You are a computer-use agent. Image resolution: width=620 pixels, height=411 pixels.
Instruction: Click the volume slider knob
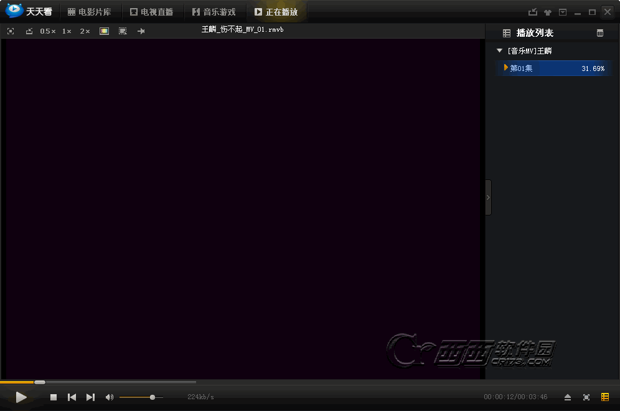point(153,397)
